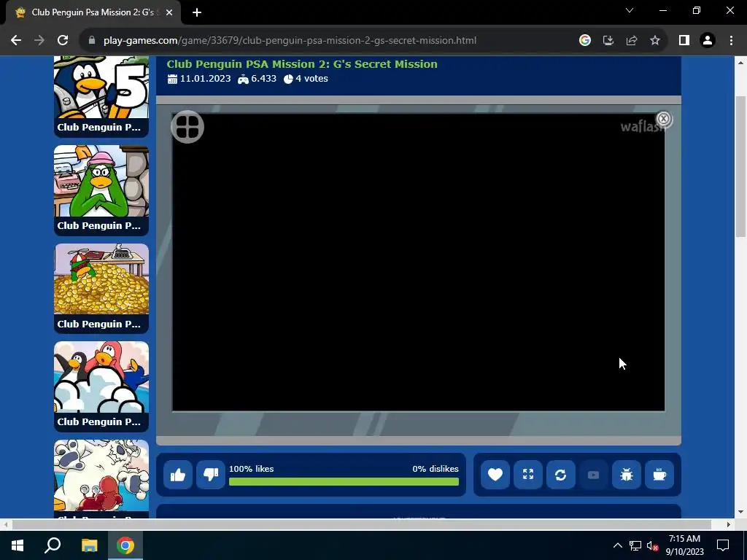This screenshot has width=747, height=560.
Task: Select the Club Penguin Psa Mission 2 tab
Action: click(x=93, y=12)
